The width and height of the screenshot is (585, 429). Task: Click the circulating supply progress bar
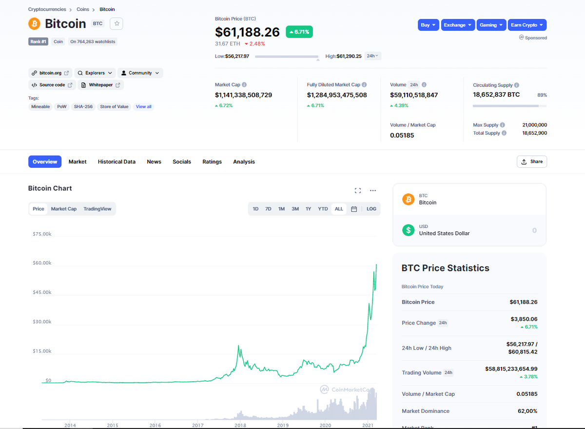click(x=509, y=106)
